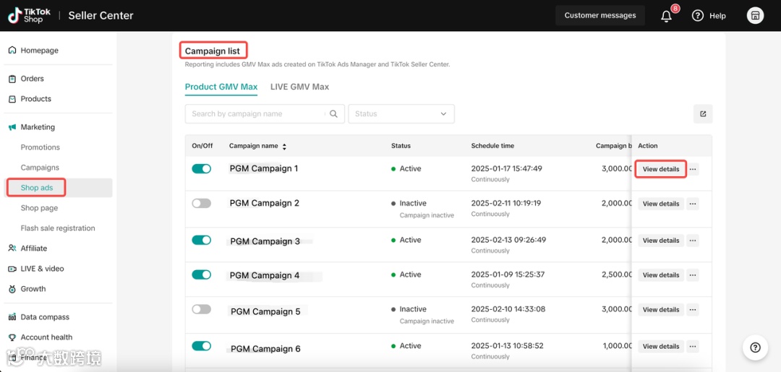Click the PGM Campaign 1 name

(x=264, y=168)
